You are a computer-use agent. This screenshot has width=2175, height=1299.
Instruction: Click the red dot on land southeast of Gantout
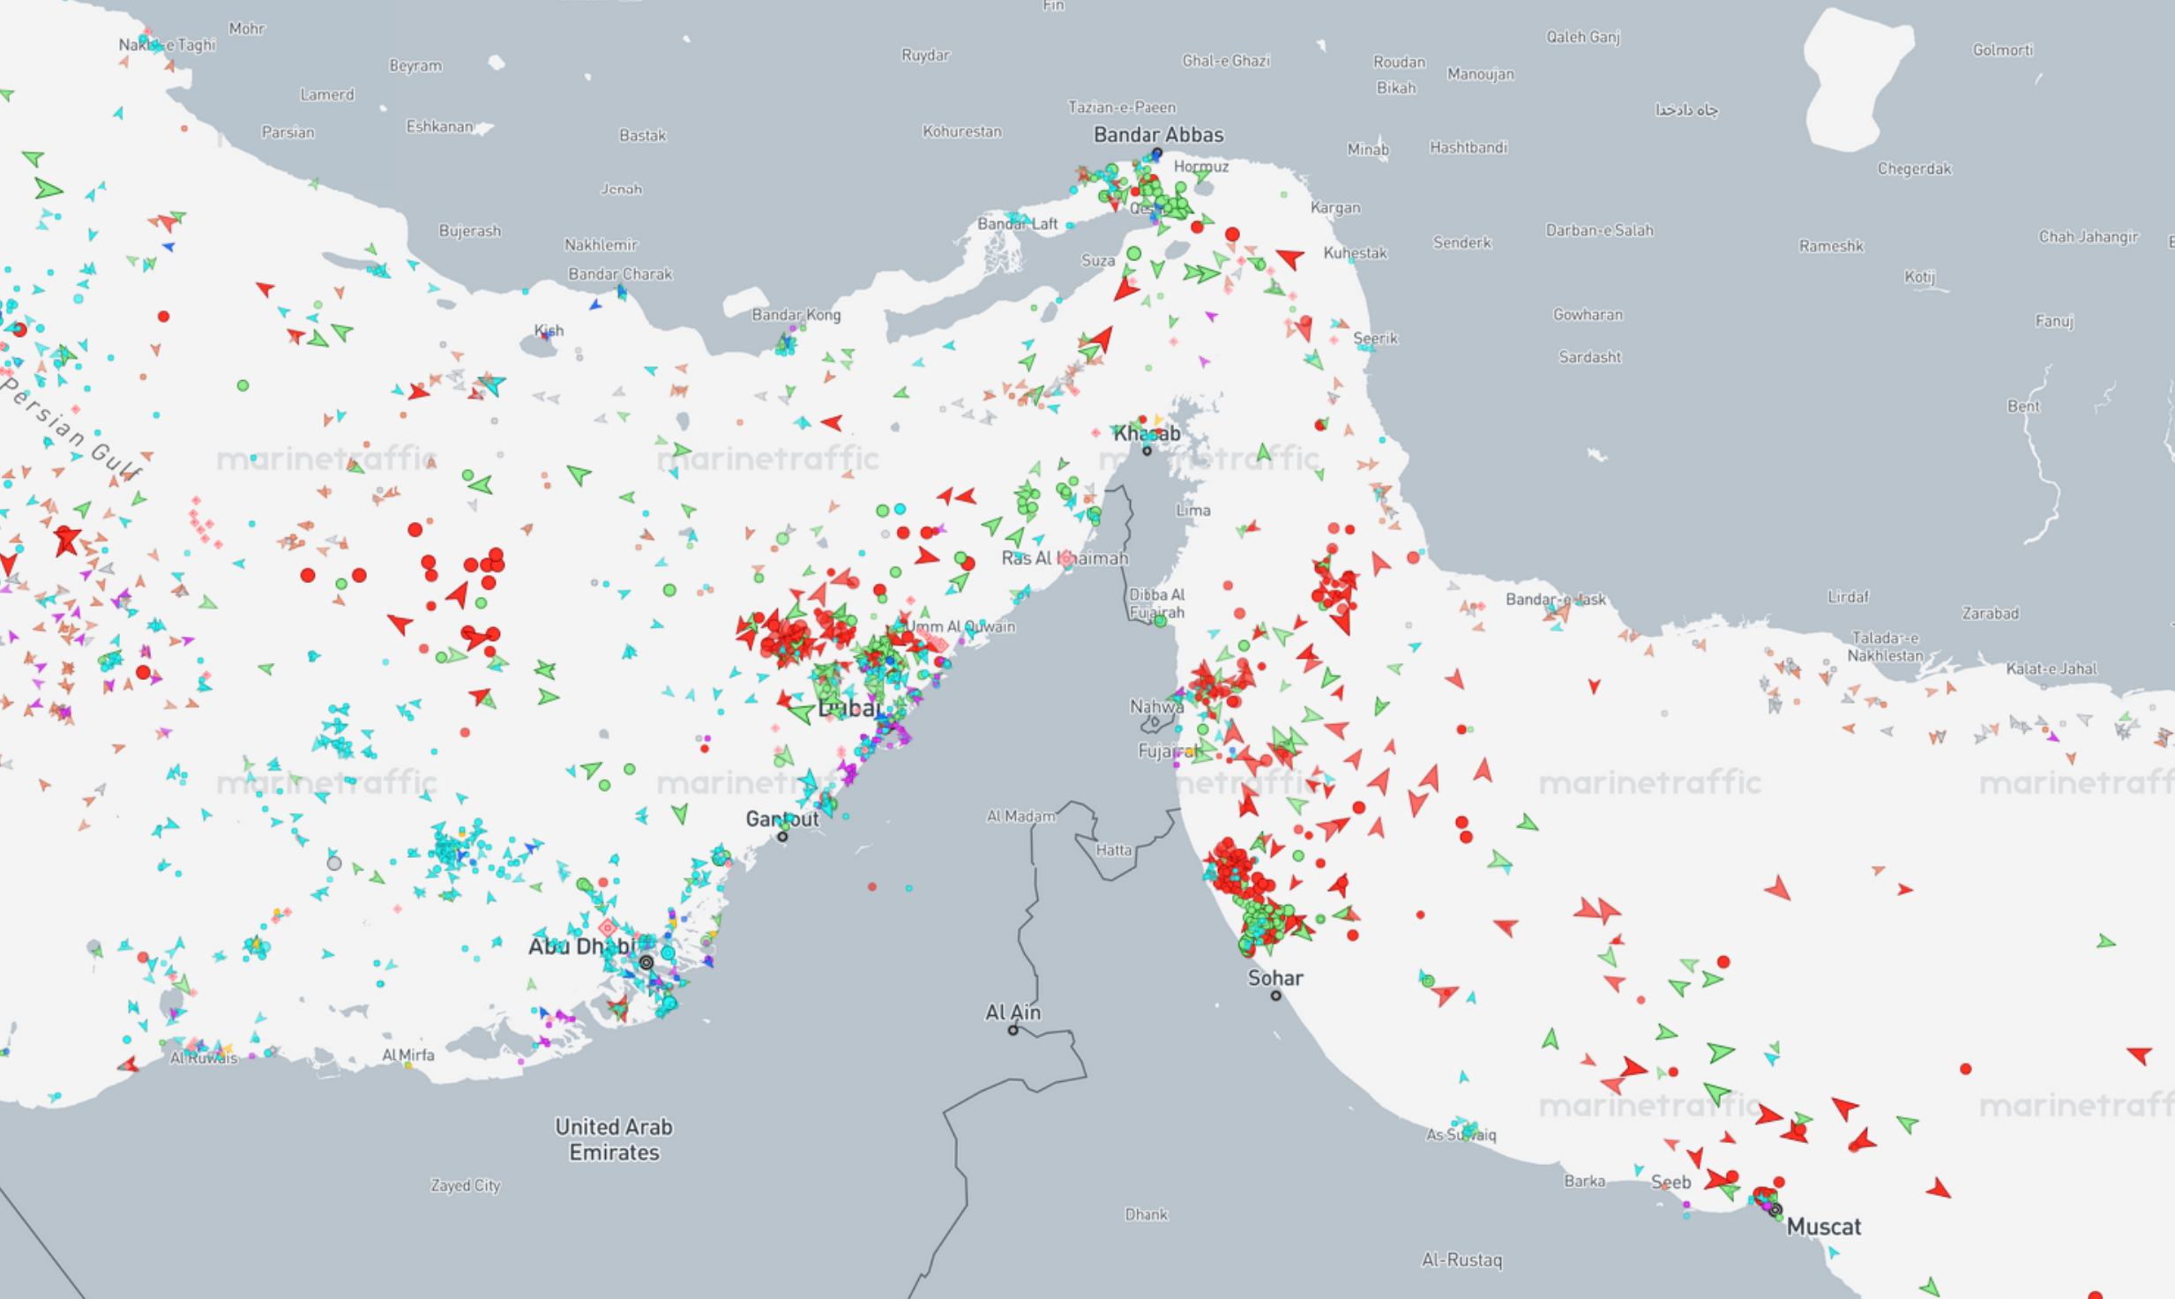871,886
